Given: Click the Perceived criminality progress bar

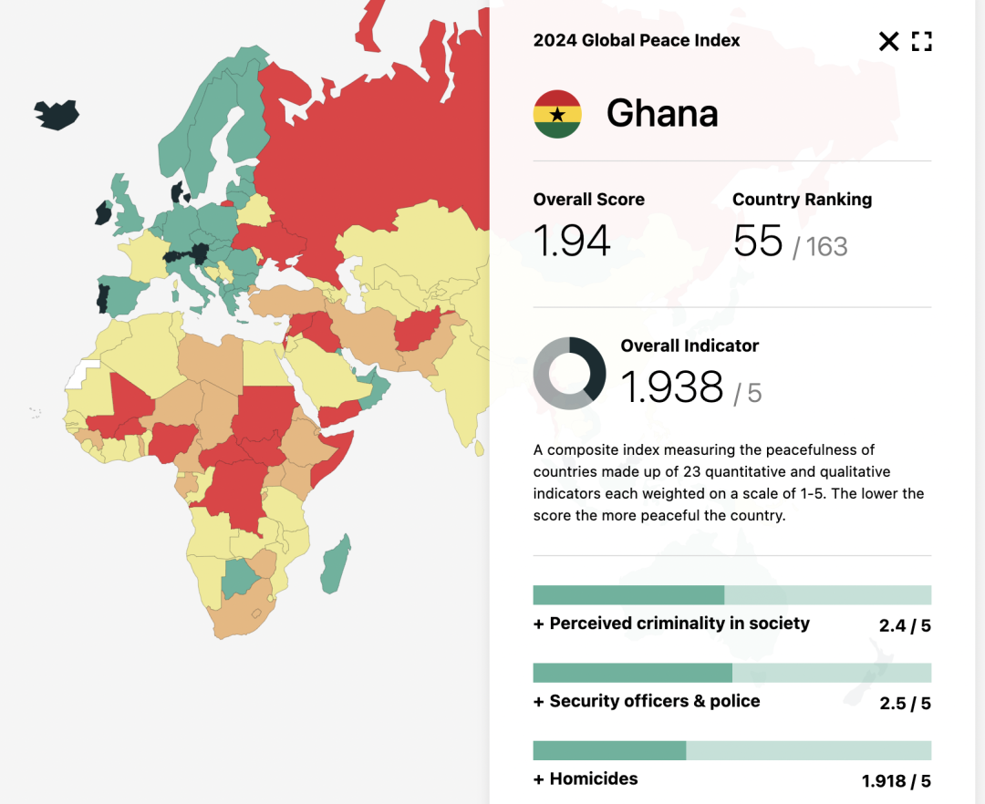Looking at the screenshot, I should click(x=731, y=595).
